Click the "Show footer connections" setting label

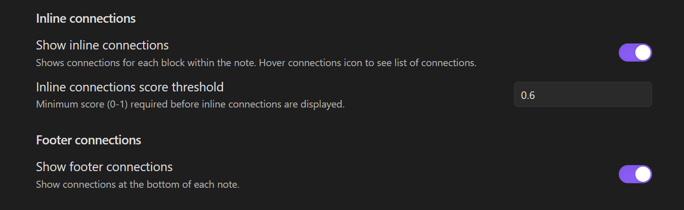point(104,167)
